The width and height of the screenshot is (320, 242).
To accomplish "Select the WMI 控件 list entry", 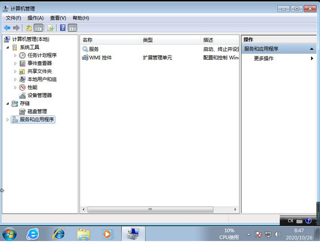I will coord(100,57).
